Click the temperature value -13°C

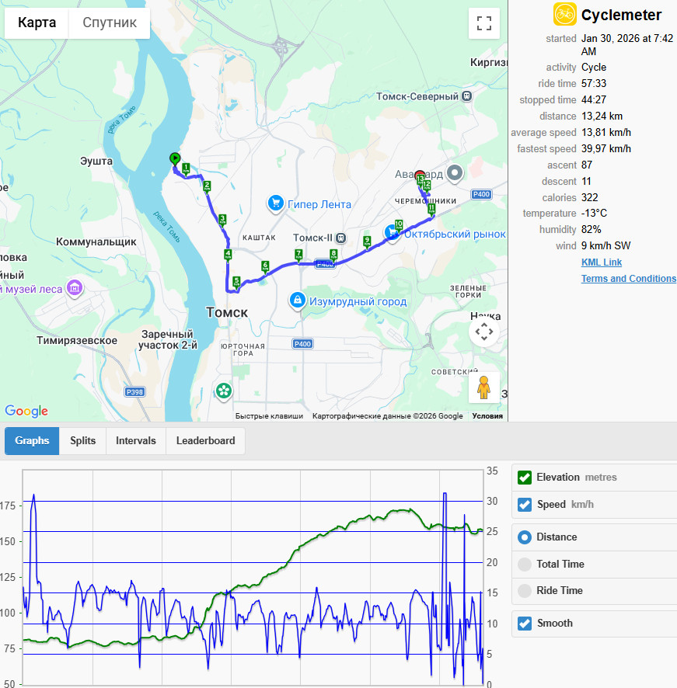click(594, 214)
